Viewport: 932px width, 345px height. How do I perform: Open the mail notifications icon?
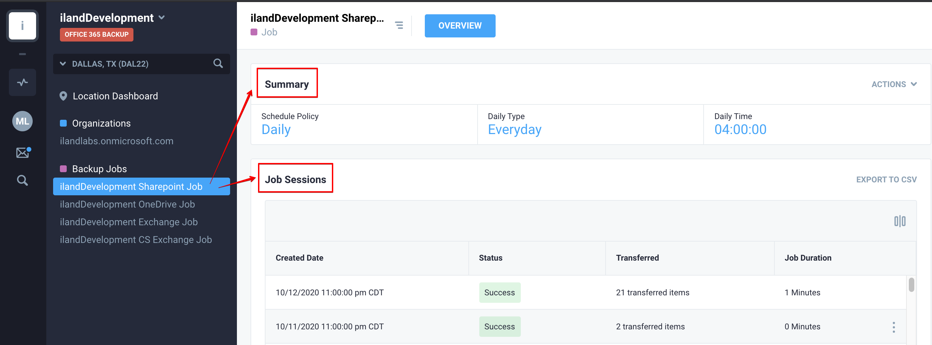point(23,153)
